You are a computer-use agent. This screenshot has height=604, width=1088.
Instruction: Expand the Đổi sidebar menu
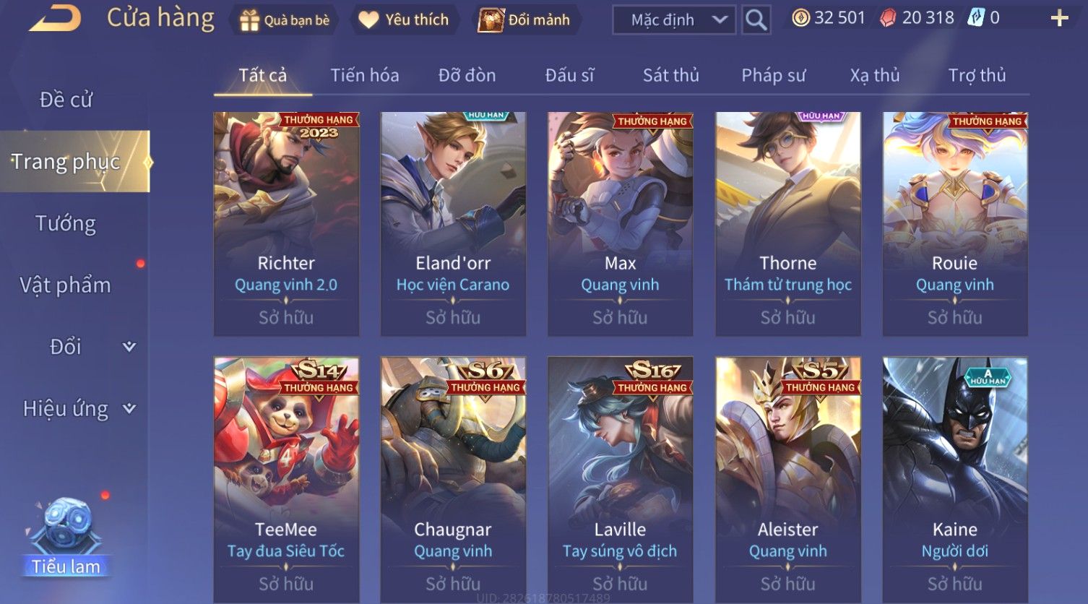pos(75,347)
